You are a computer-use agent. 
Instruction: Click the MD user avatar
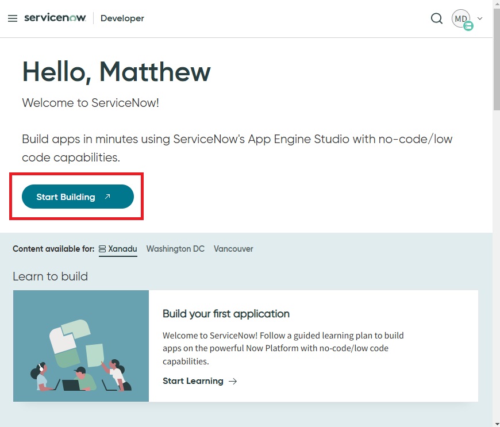click(460, 18)
